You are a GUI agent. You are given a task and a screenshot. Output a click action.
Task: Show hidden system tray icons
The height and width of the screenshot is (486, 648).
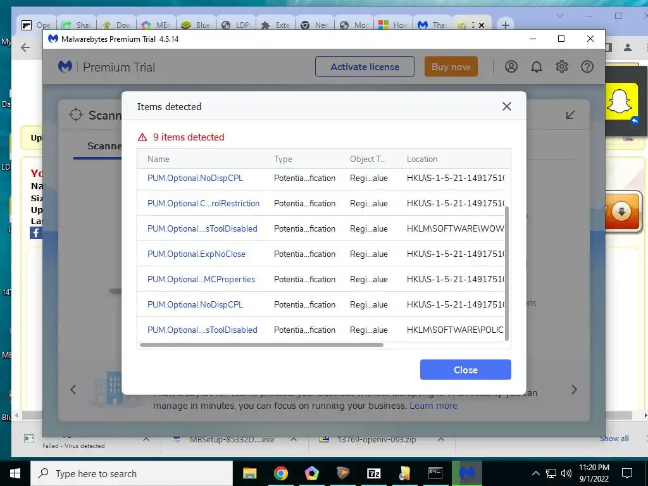(x=535, y=473)
